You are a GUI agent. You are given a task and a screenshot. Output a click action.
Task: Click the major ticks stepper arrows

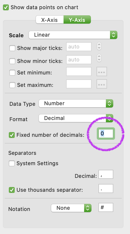pyautogui.click(x=99, y=46)
